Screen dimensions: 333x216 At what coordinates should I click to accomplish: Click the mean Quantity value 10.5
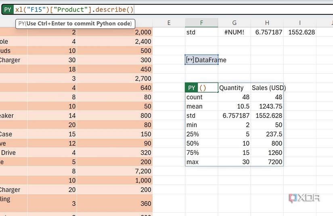coord(234,106)
